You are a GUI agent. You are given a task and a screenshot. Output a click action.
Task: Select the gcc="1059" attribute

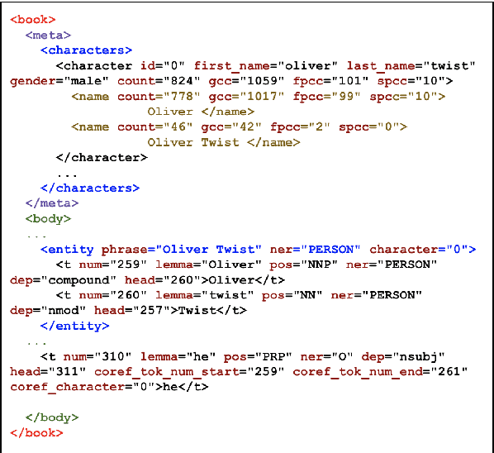click(x=246, y=81)
